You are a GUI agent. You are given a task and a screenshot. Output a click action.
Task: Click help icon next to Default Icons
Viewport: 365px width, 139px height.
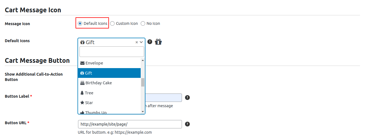(x=150, y=42)
